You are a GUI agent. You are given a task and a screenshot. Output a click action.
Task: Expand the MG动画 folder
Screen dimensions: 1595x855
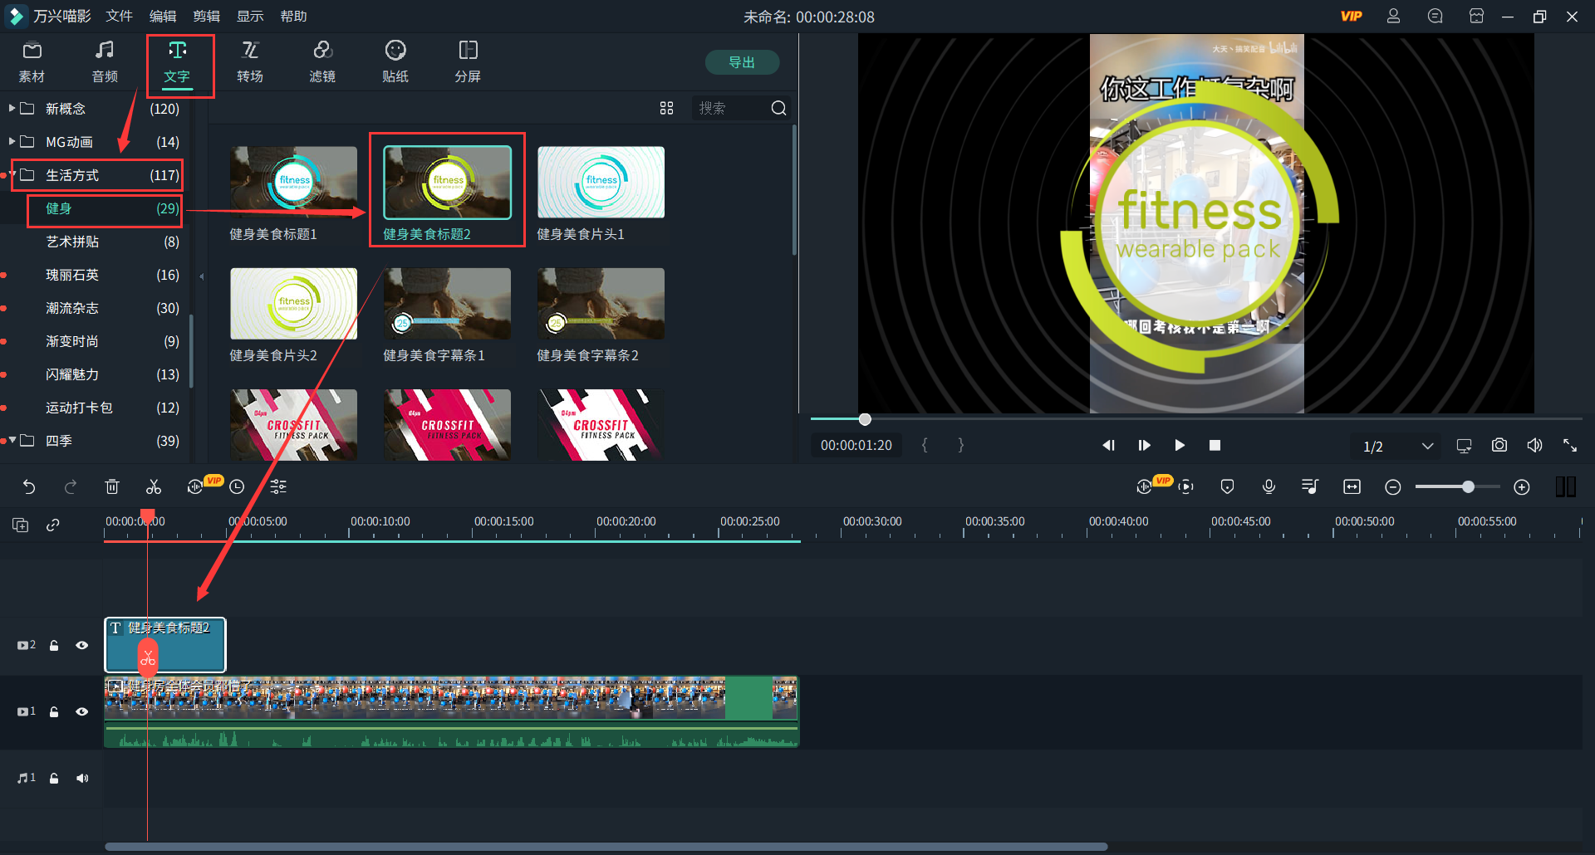(12, 142)
